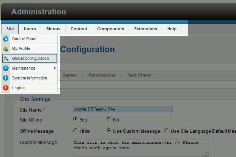Select Use Custom Message option
This screenshot has width=236, height=157.
pos(109,131)
